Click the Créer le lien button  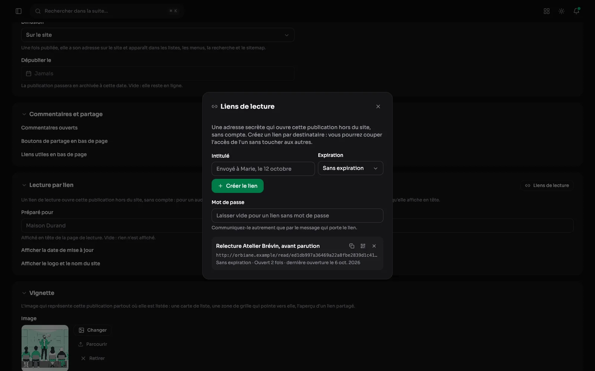(238, 186)
